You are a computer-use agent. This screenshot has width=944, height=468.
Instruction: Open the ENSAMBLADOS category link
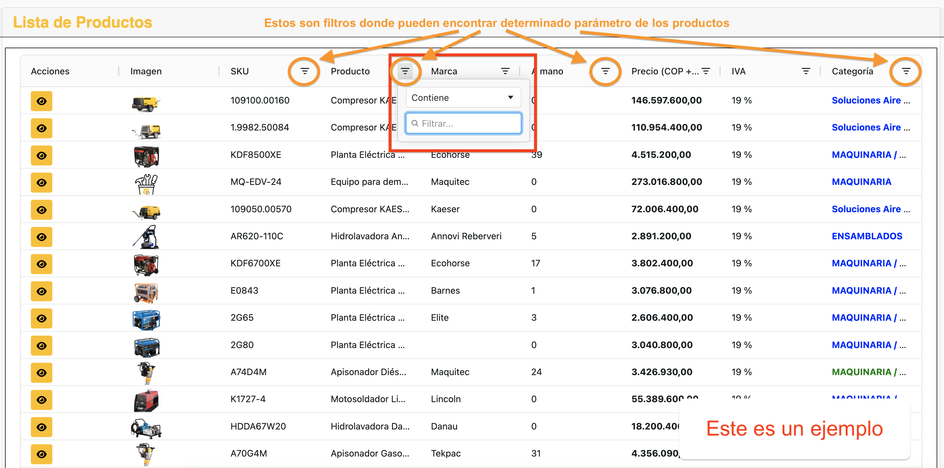pos(867,236)
